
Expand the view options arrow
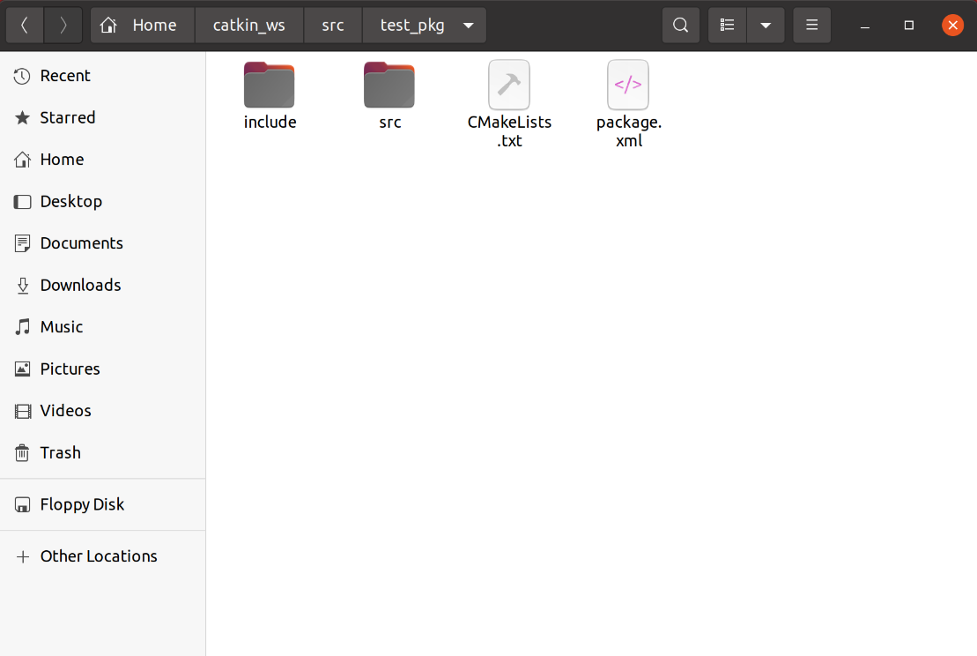[x=766, y=26]
